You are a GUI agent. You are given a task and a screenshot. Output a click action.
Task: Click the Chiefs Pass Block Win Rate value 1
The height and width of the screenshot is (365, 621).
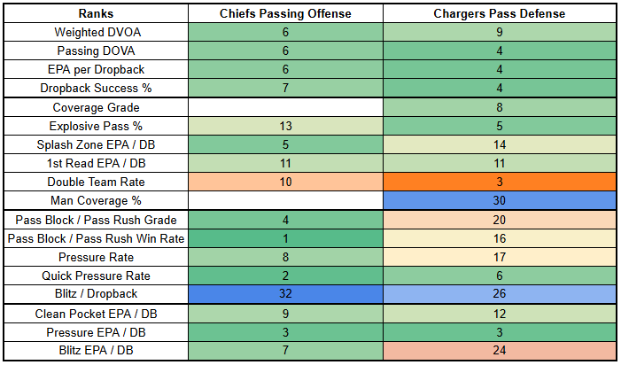click(285, 238)
